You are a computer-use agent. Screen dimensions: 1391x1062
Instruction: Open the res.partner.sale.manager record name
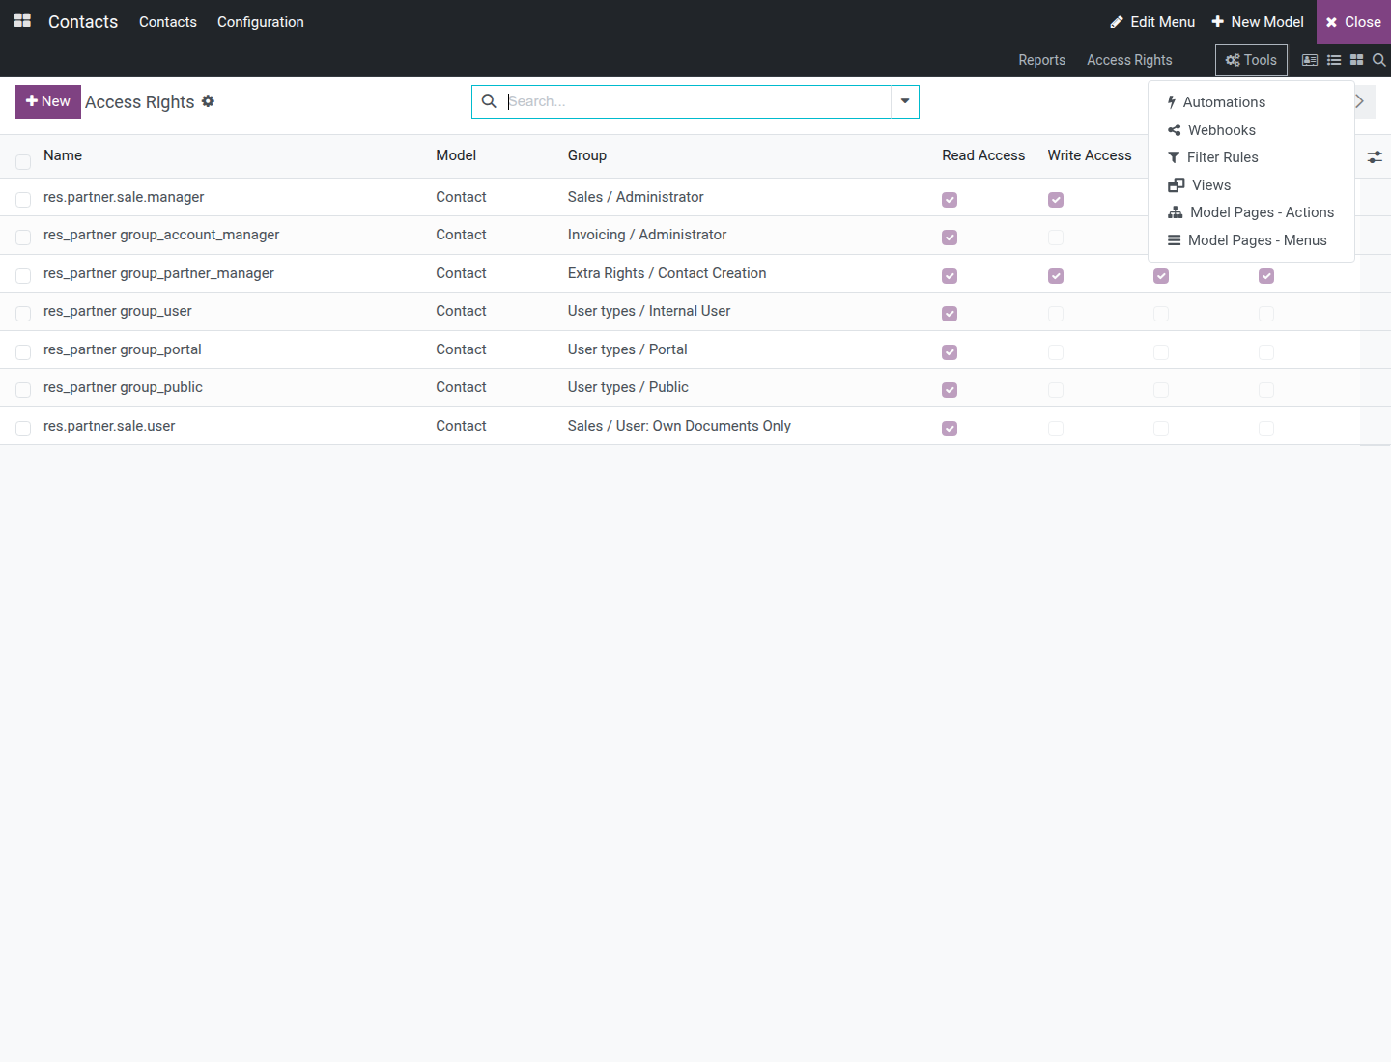tap(124, 197)
